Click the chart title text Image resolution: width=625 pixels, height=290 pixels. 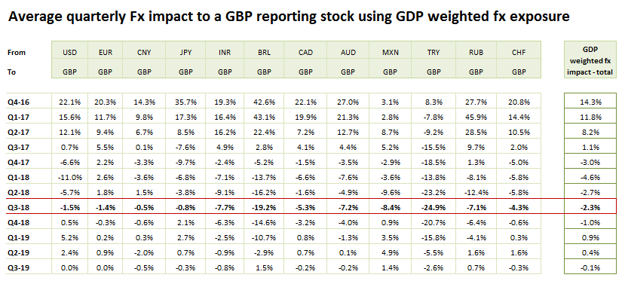289,17
